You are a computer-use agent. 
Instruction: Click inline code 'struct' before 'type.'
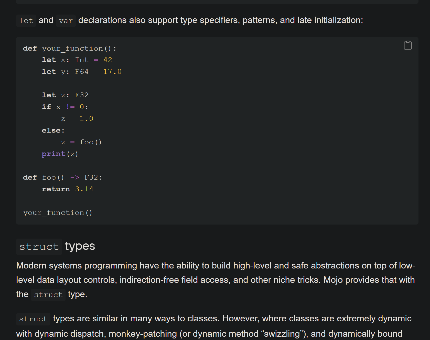(48, 295)
